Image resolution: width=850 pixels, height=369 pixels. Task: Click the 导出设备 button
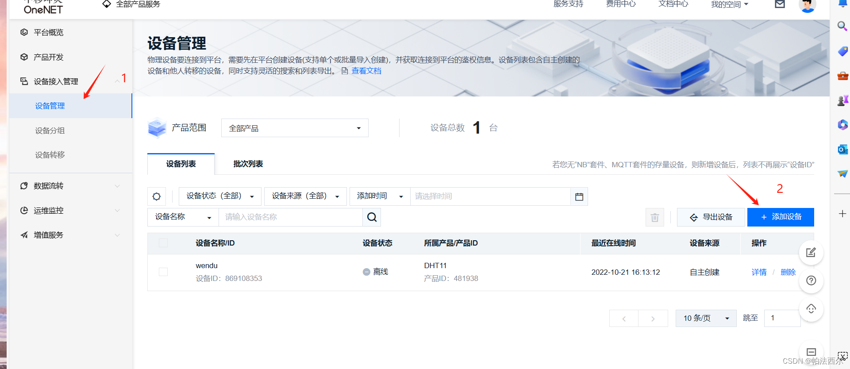[711, 217]
